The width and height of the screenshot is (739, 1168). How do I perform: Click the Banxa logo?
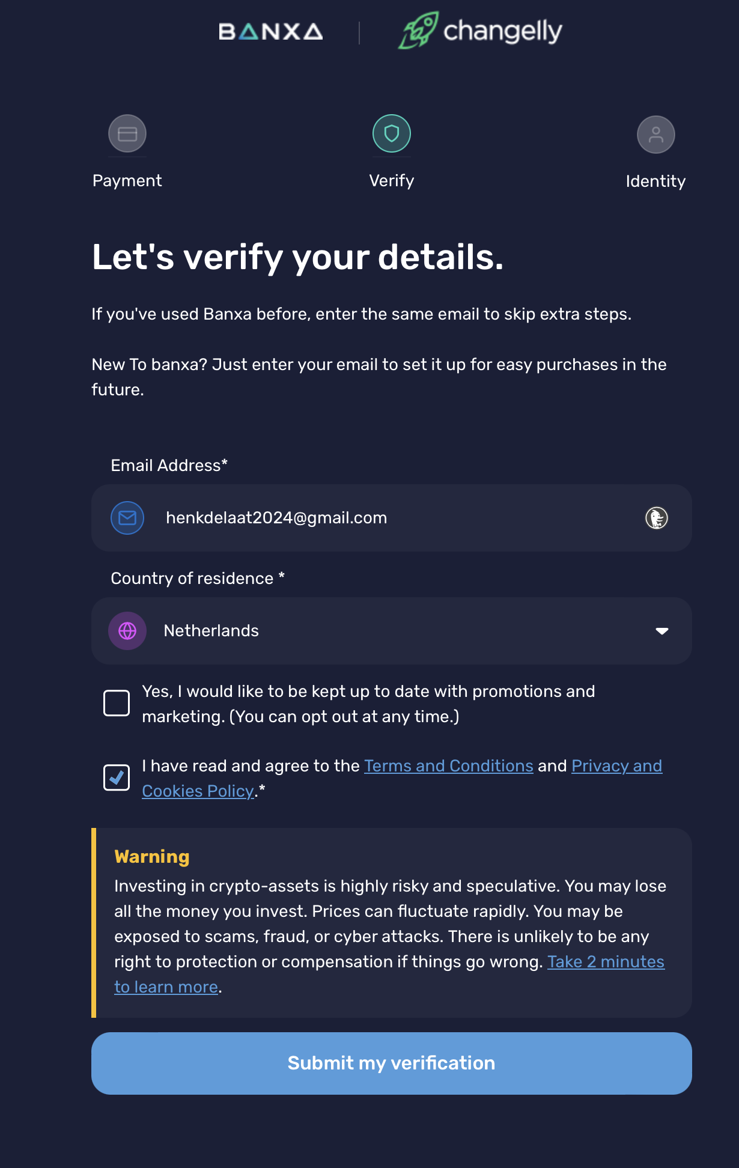[x=270, y=31]
